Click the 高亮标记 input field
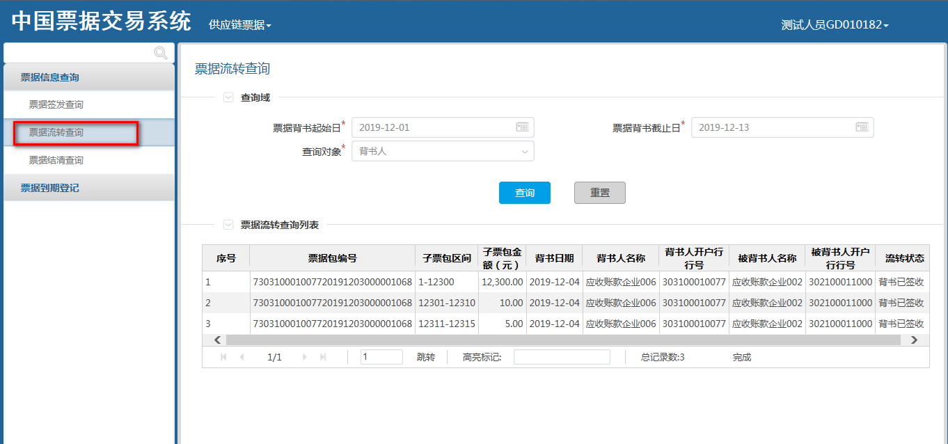This screenshot has width=948, height=444. pyautogui.click(x=561, y=357)
